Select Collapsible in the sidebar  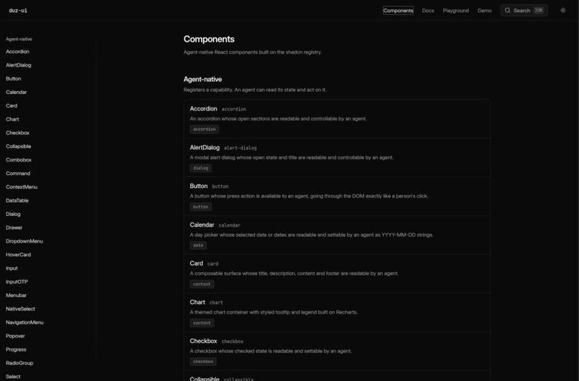click(19, 146)
